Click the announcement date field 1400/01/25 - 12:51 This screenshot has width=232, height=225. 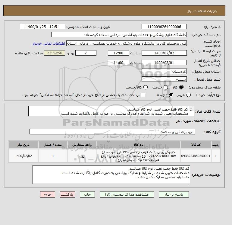pos(42,27)
